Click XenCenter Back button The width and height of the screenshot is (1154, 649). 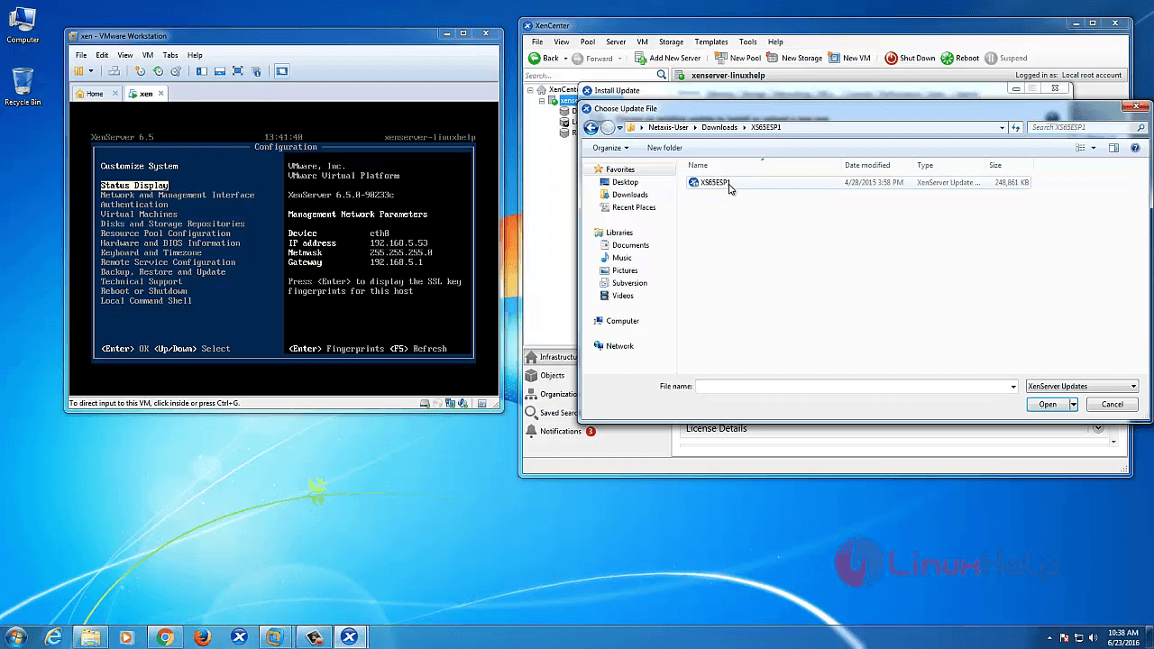click(x=544, y=58)
